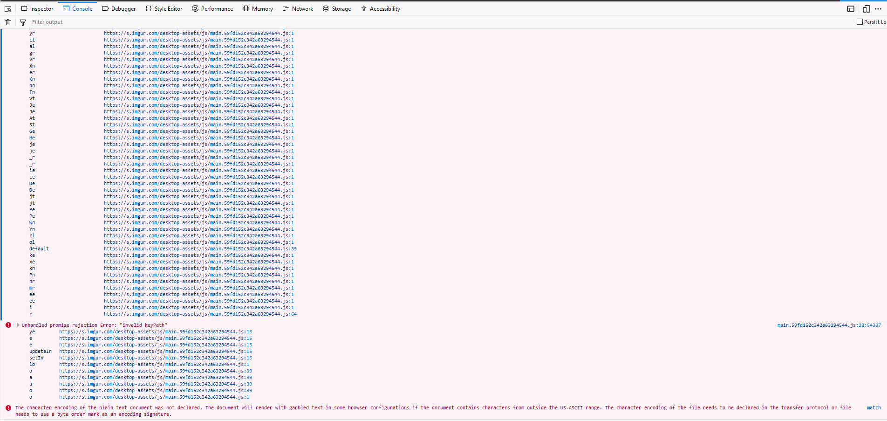Switch to the Storage tab
This screenshot has height=421, width=887.
pos(337,8)
